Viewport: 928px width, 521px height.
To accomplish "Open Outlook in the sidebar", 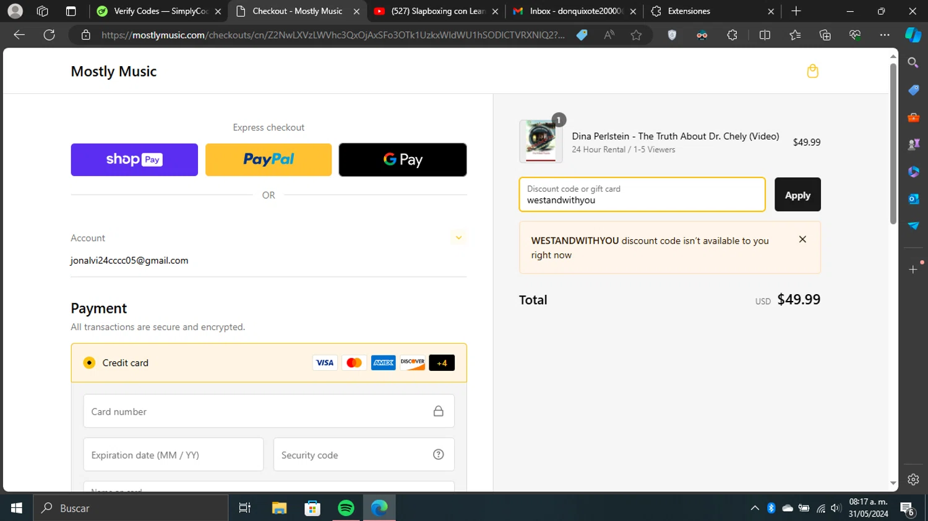I will click(x=913, y=199).
